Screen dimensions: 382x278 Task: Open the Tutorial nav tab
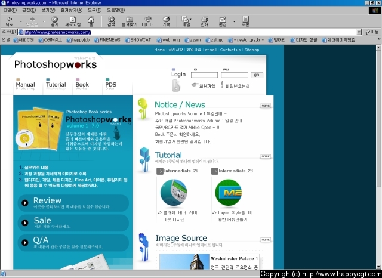56,85
